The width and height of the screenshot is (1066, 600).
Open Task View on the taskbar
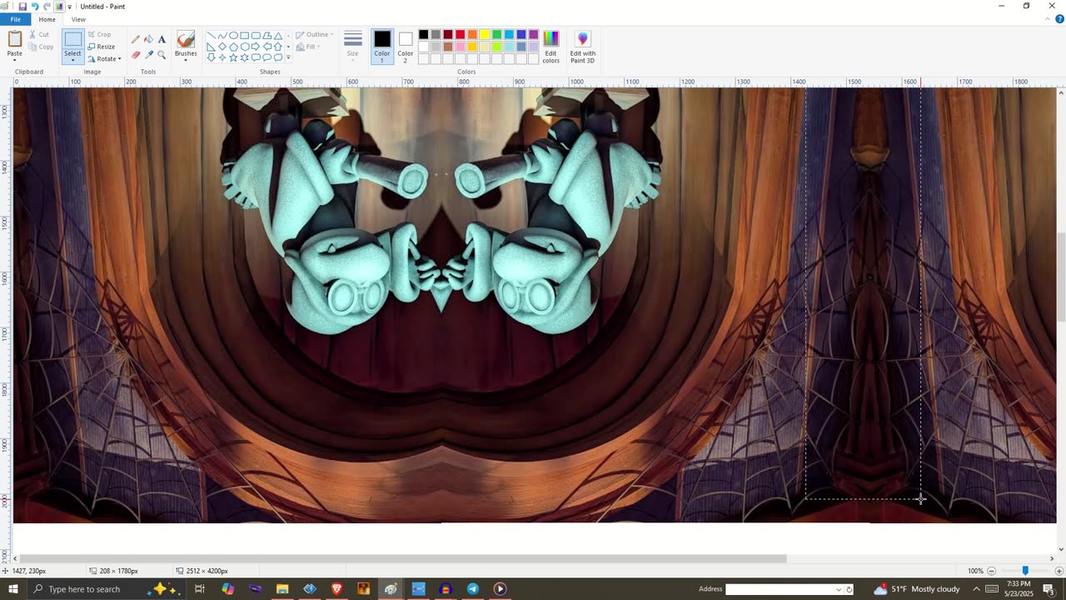pyautogui.click(x=200, y=589)
